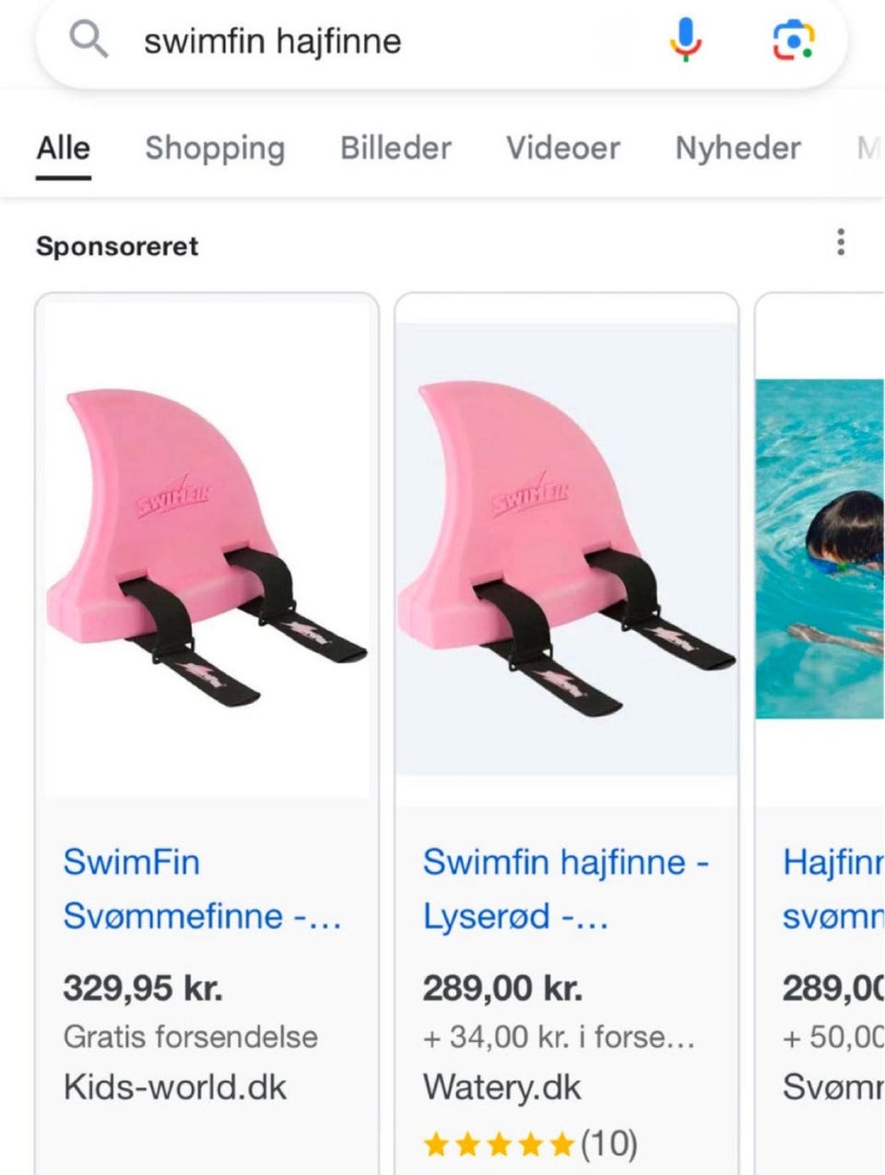Open the three-dot menu next to Sponsoreret
This screenshot has width=885, height=1175.
tap(840, 243)
